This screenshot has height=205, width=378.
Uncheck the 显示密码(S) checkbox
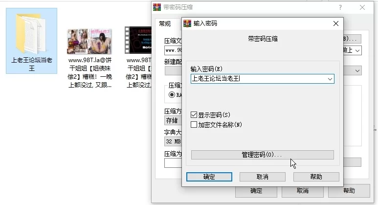point(194,115)
